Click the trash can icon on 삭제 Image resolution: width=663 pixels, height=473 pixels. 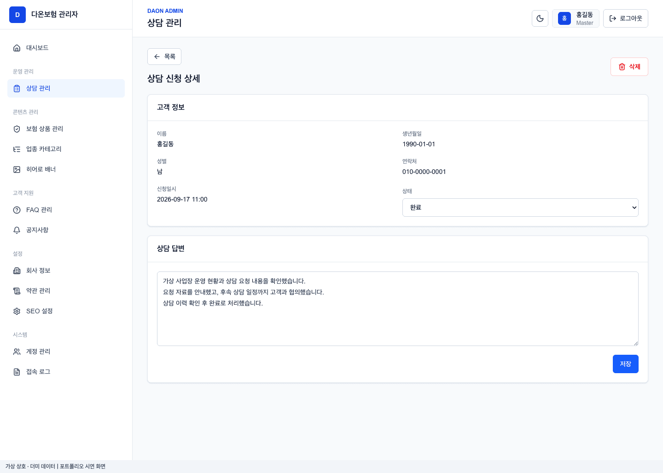coord(622,67)
